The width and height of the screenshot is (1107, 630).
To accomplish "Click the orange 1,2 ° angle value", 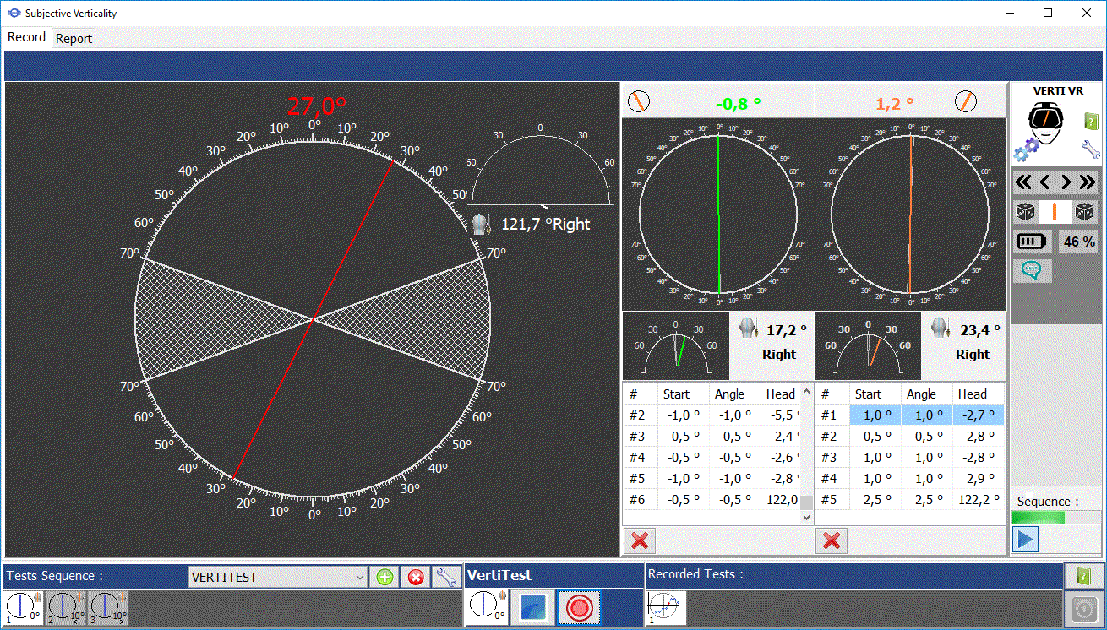I will [895, 104].
